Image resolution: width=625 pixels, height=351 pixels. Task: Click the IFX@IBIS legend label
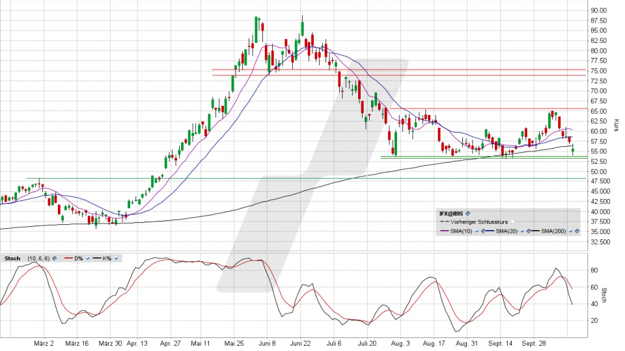(x=451, y=214)
